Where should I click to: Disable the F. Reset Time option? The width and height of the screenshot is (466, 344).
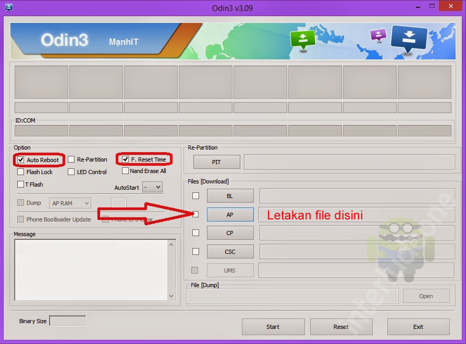coord(125,159)
